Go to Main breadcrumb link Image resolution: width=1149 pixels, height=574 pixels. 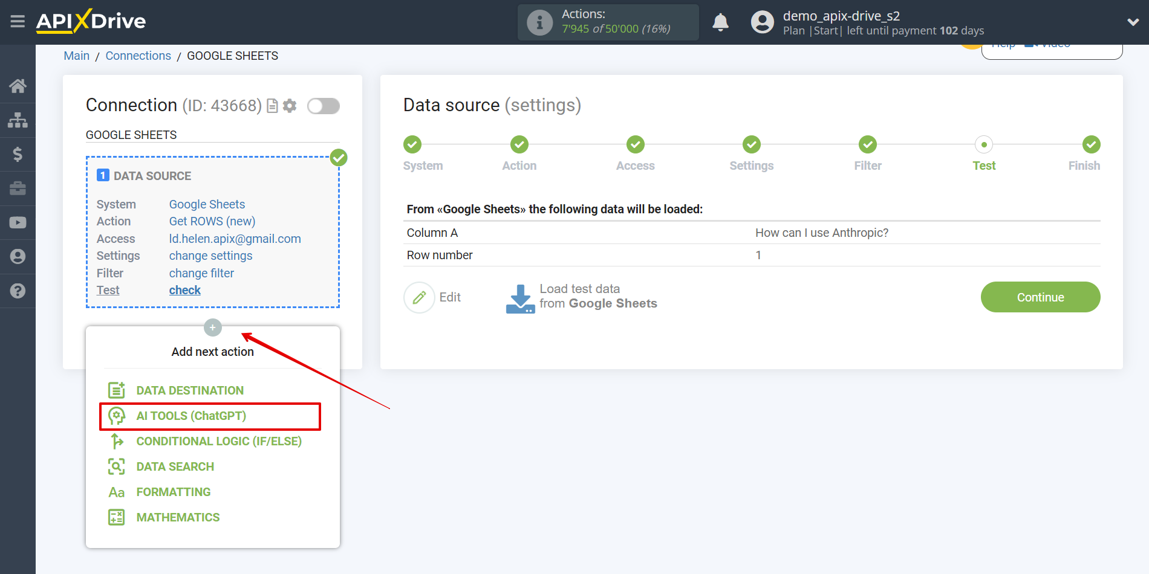[76, 56]
